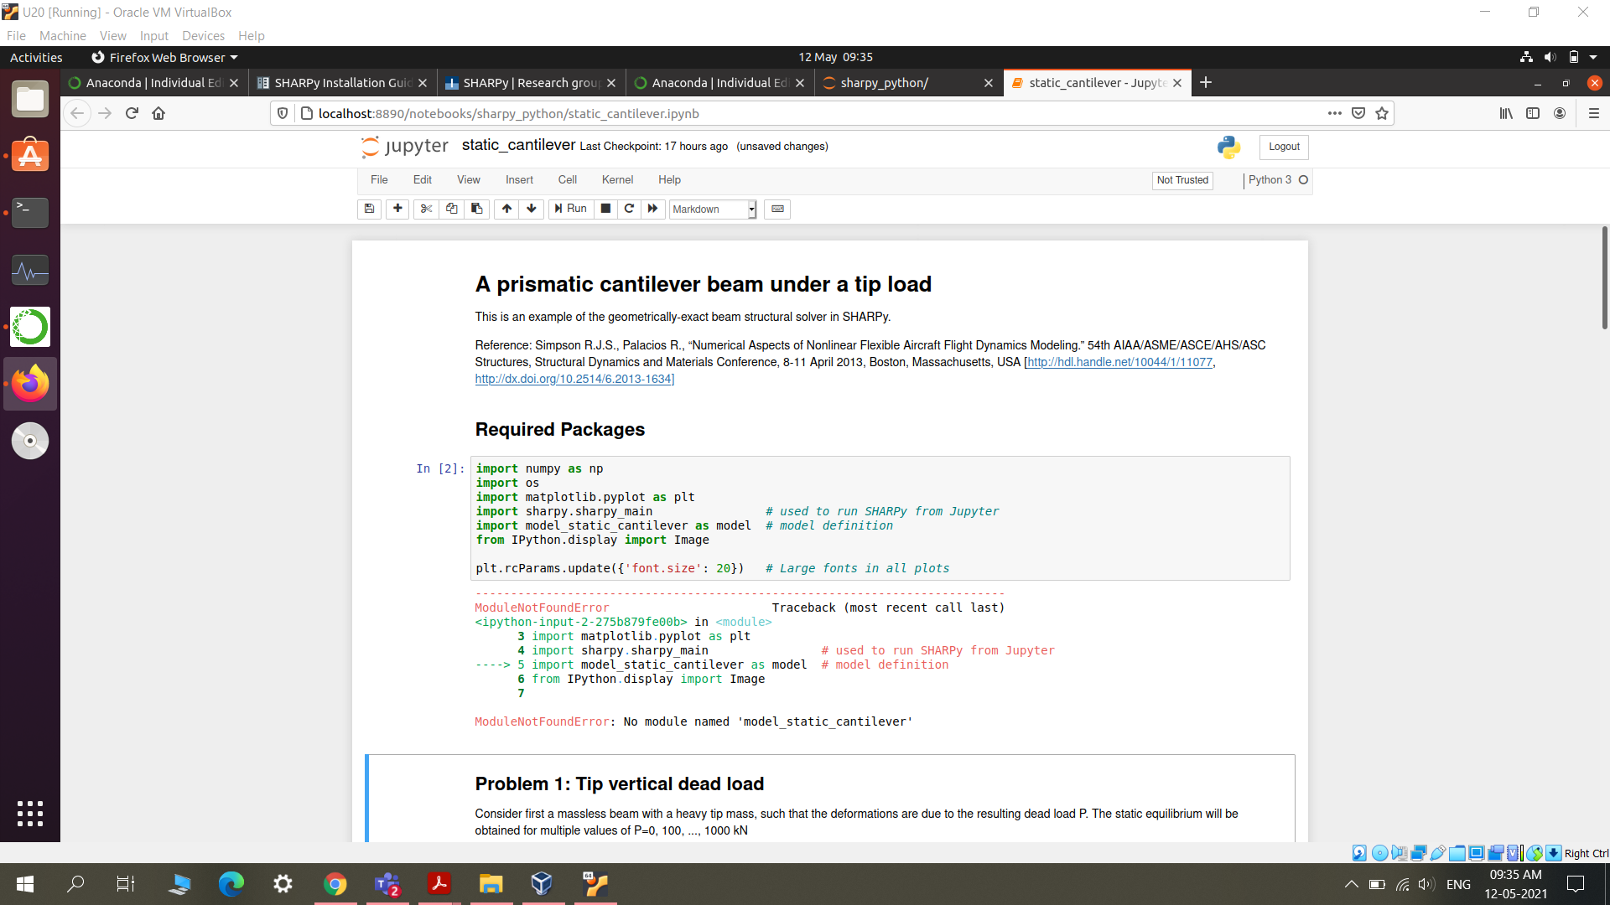Screen dimensions: 1610x905
Task: Open Ubuntu Activities overview
Action: (x=36, y=57)
